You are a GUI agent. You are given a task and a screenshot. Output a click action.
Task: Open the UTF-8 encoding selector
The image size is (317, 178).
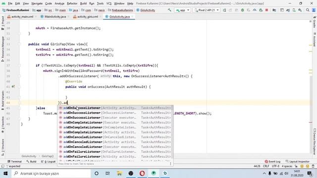[275, 166]
